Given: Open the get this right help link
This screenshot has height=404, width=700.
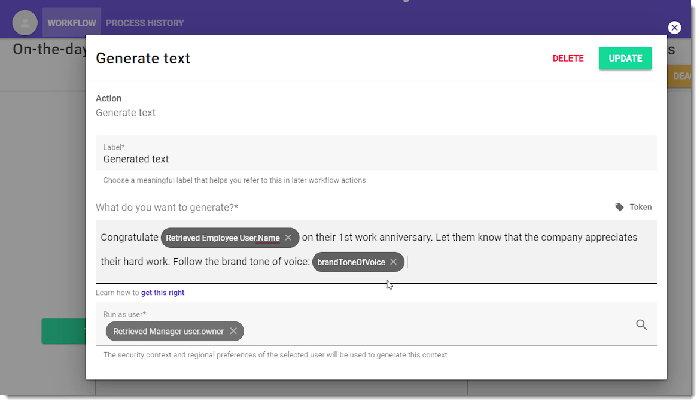Looking at the screenshot, I should [x=162, y=292].
